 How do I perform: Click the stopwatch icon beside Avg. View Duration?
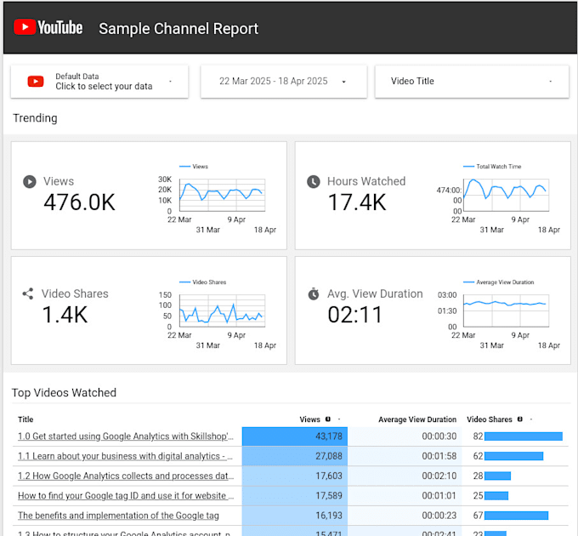pyautogui.click(x=314, y=294)
